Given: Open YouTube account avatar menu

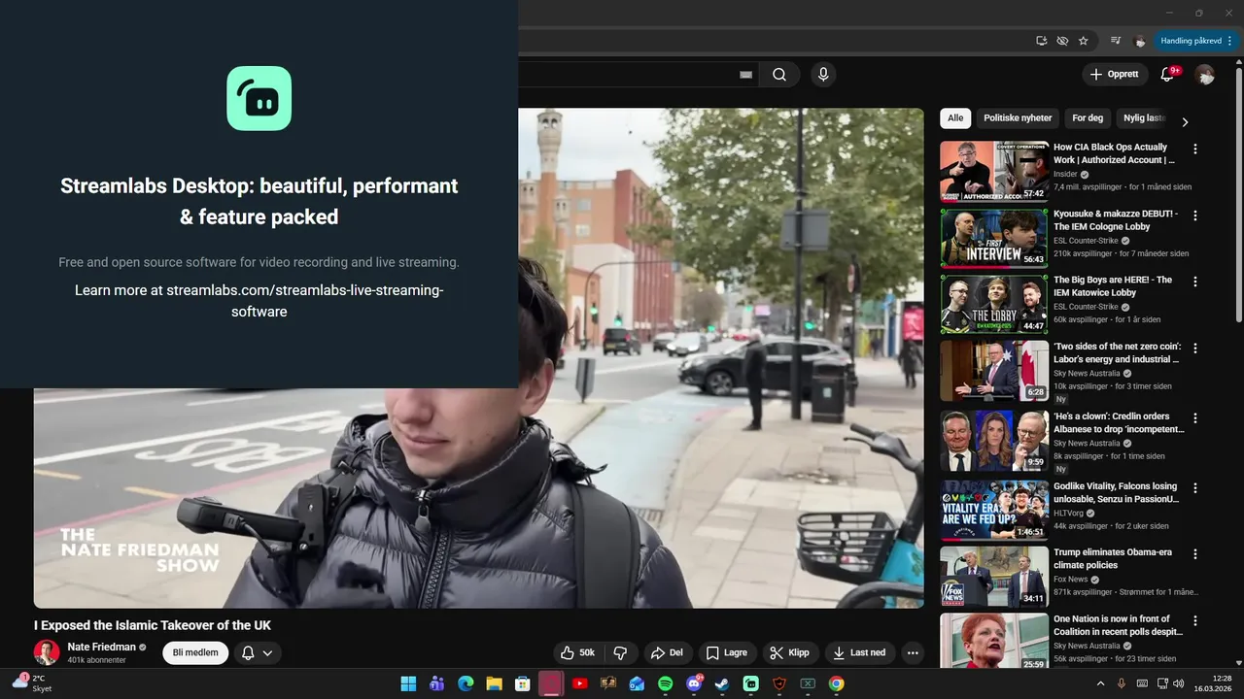Looking at the screenshot, I should (x=1205, y=75).
